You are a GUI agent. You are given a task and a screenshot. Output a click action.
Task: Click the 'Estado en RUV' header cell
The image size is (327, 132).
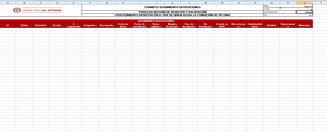point(222,25)
